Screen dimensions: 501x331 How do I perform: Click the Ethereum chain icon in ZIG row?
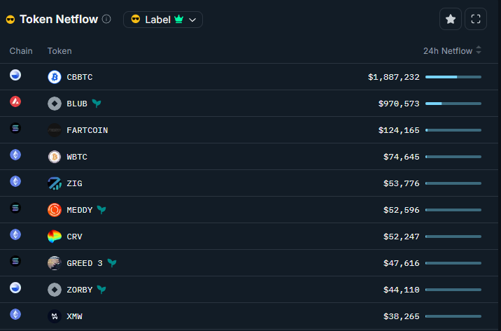click(x=15, y=181)
